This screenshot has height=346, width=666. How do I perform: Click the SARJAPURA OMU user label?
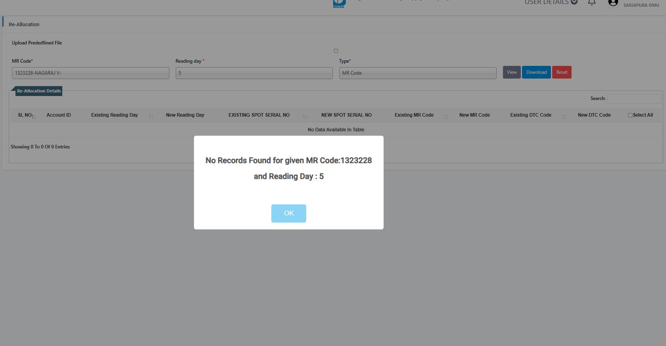coord(641,5)
